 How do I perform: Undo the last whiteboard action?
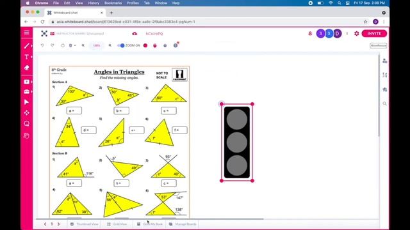[42, 45]
